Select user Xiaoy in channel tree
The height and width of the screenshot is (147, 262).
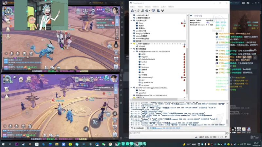(x=141, y=23)
